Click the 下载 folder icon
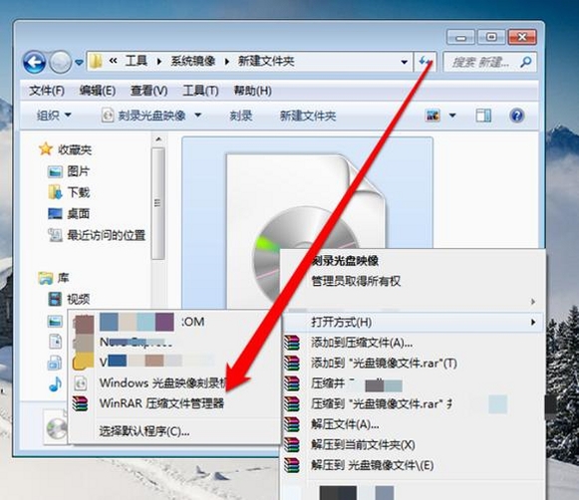This screenshot has width=579, height=500. coord(55,192)
